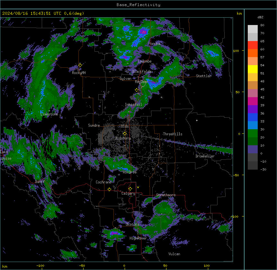This screenshot has height=270, width=277.
Task: Click the Vulcan town label
Action: [174, 254]
